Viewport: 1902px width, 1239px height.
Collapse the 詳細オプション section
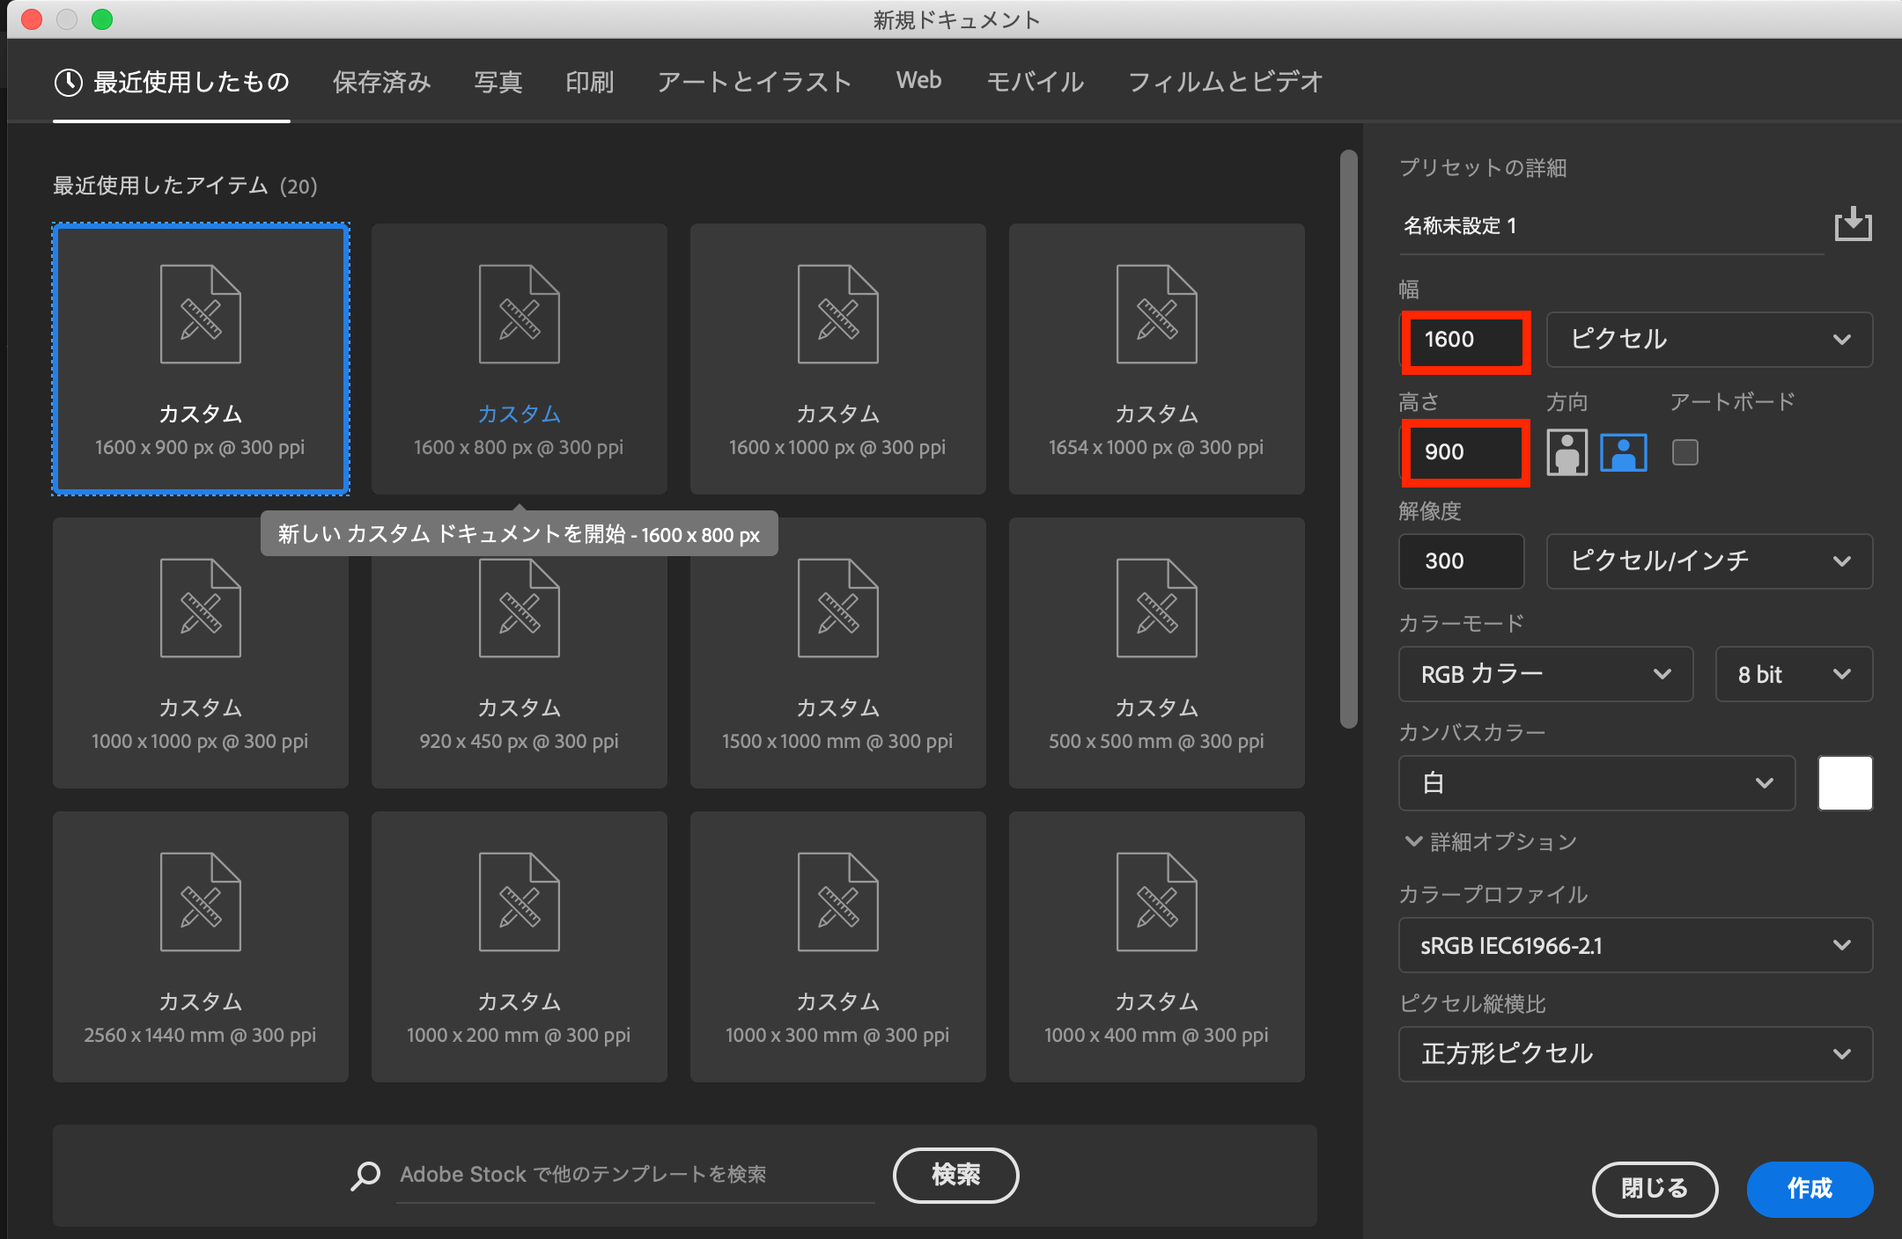pos(1489,842)
